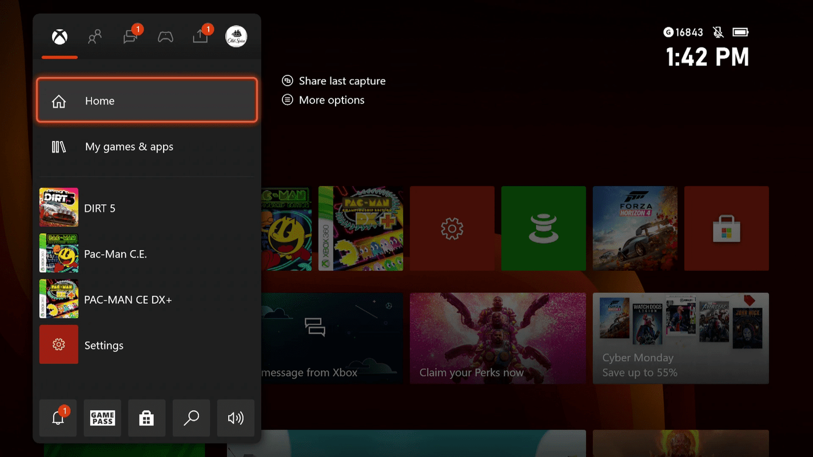Open the Capture & share tab
This screenshot has height=457, width=813.
[201, 37]
